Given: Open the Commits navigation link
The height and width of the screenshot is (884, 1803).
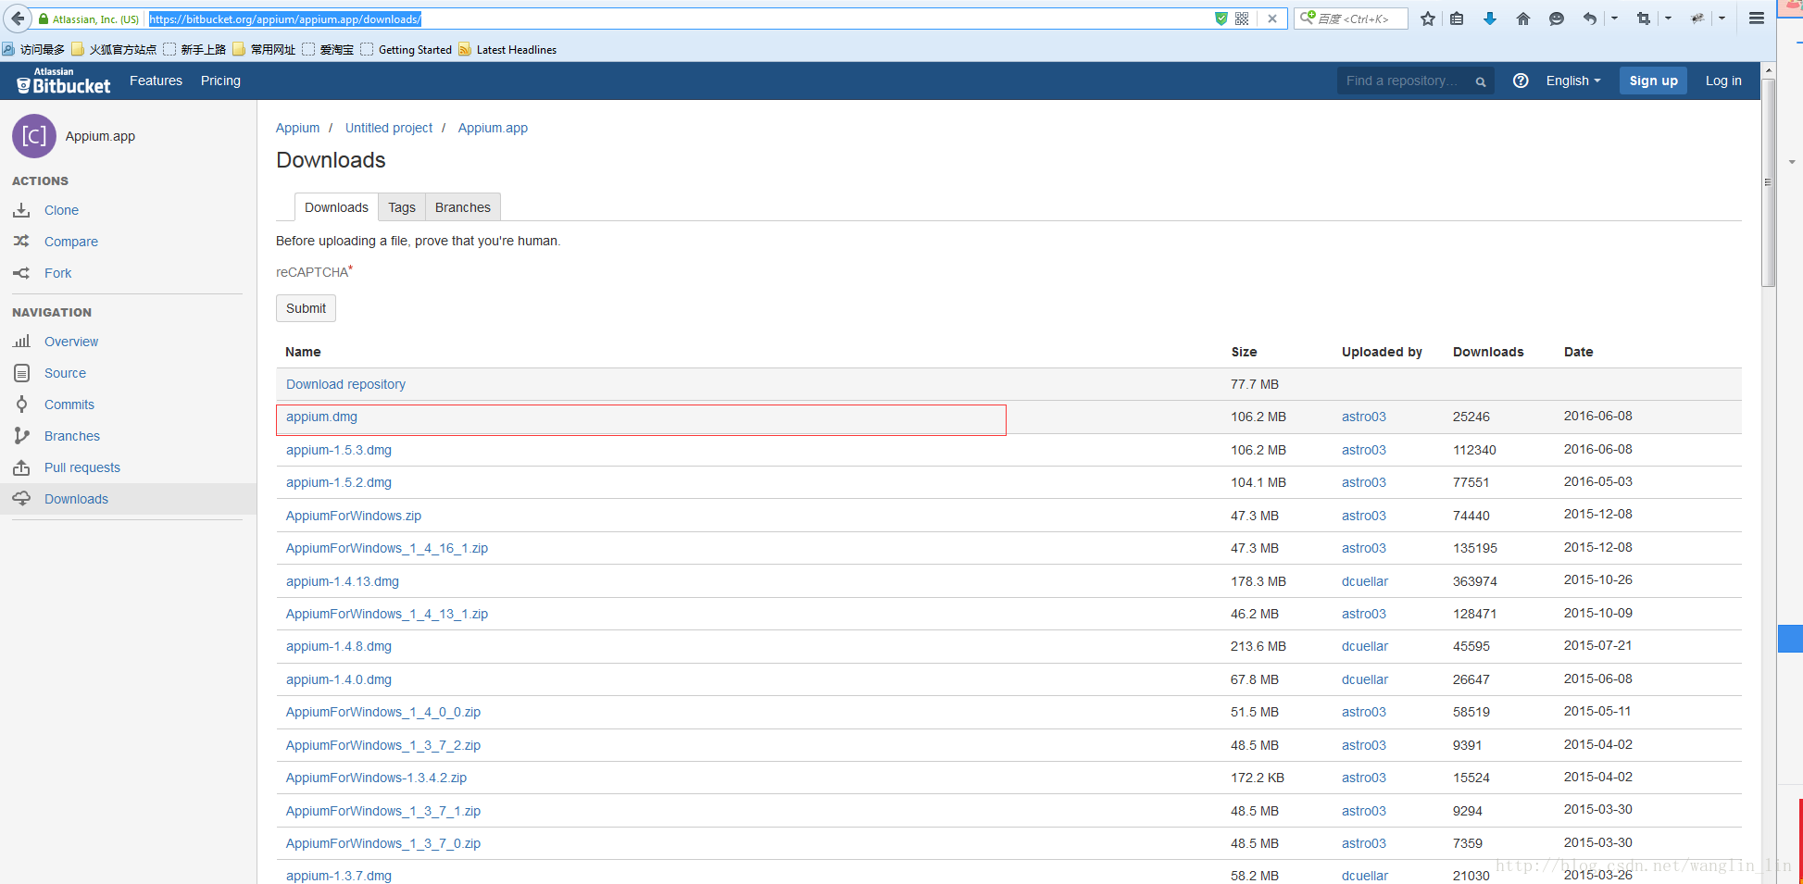Looking at the screenshot, I should coord(69,405).
